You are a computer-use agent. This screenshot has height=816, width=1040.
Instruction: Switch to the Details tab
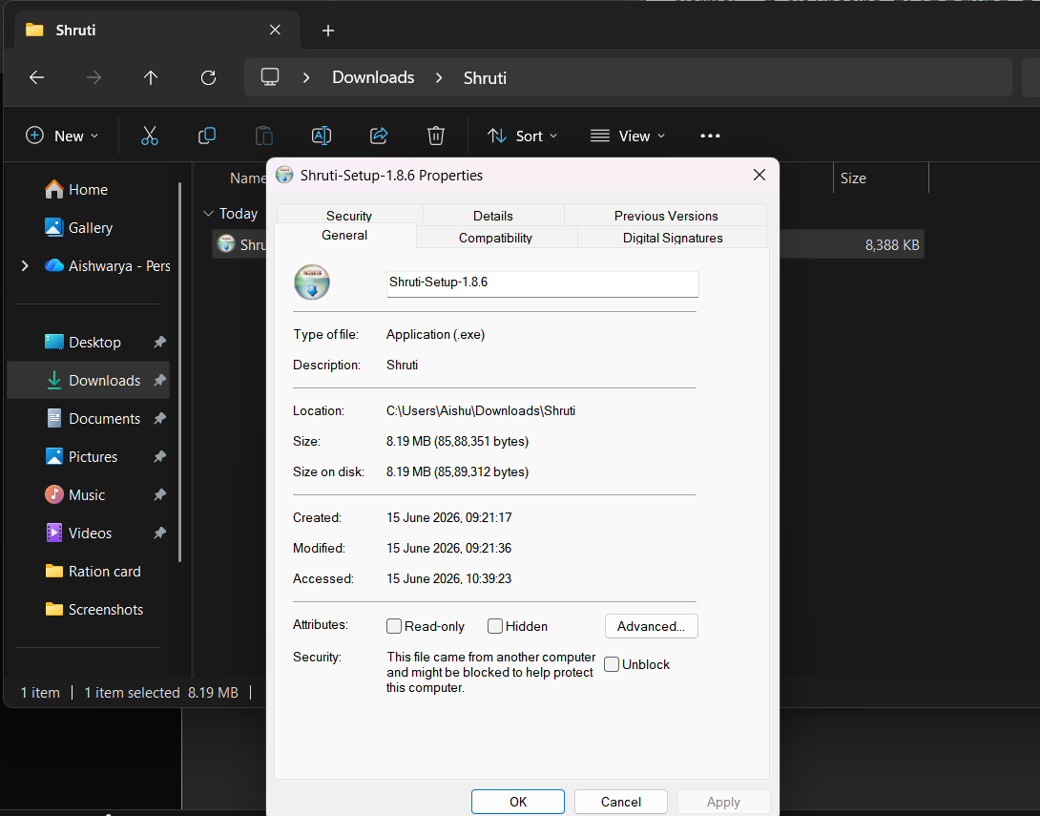point(492,216)
